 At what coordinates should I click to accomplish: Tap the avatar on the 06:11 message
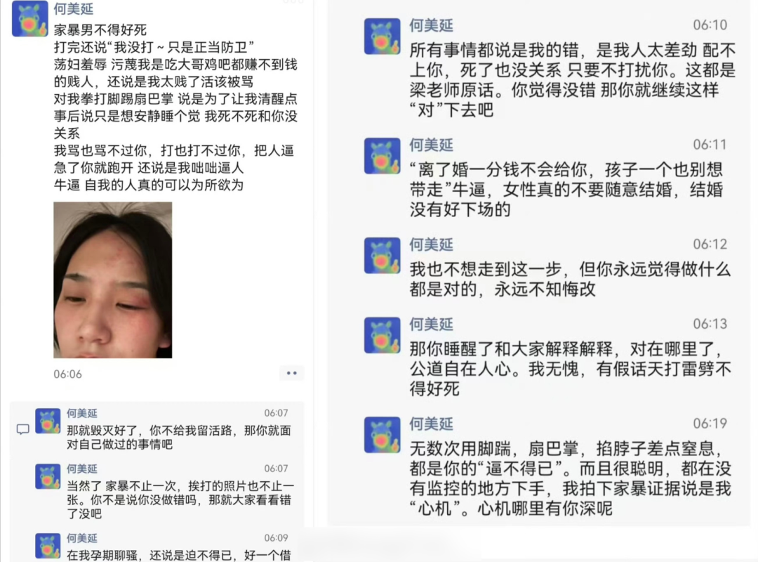(382, 156)
